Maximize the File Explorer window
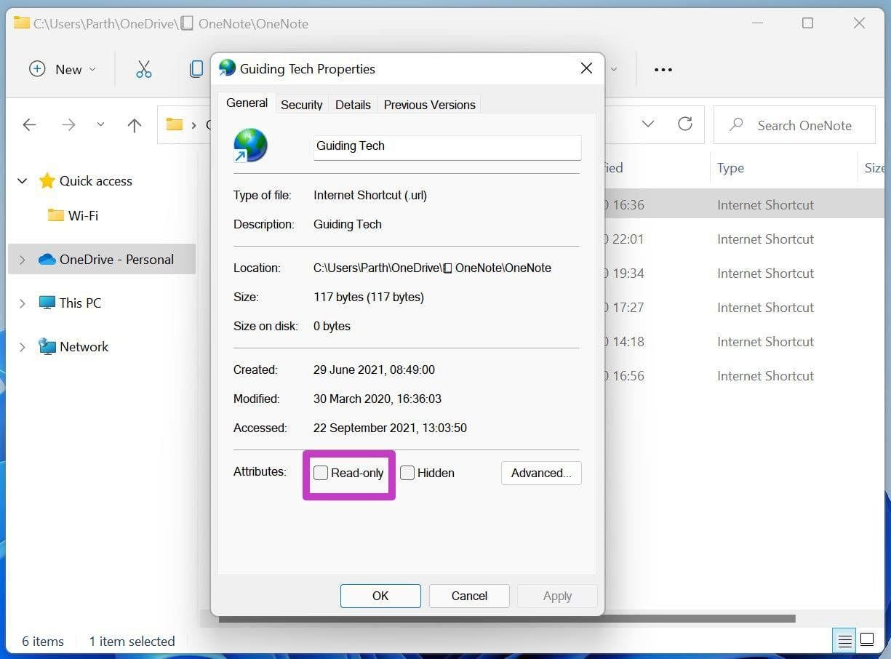The image size is (891, 659). pos(807,23)
